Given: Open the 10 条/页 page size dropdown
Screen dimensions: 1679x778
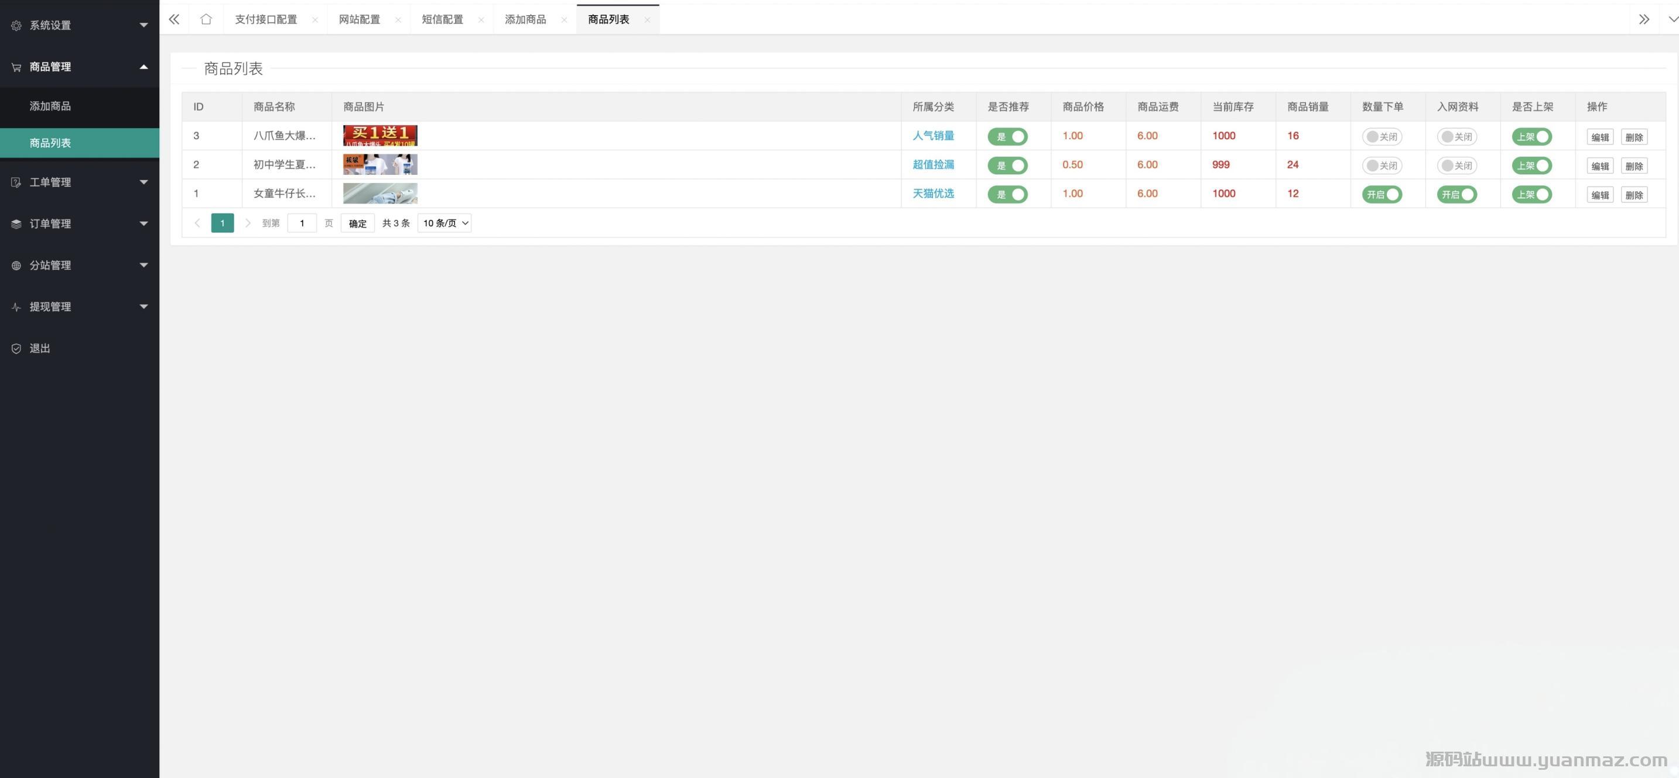Looking at the screenshot, I should pyautogui.click(x=444, y=223).
